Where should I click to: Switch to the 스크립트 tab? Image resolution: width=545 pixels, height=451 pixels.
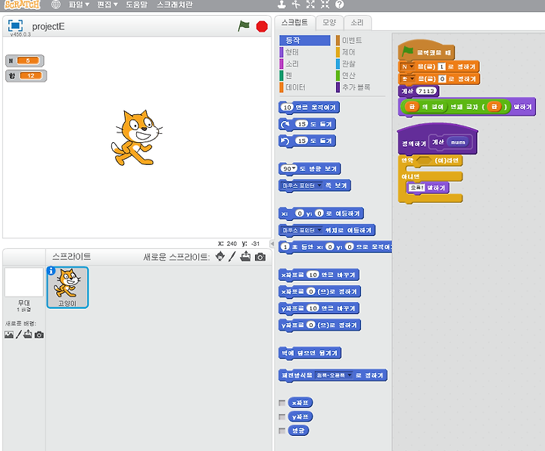pos(294,23)
